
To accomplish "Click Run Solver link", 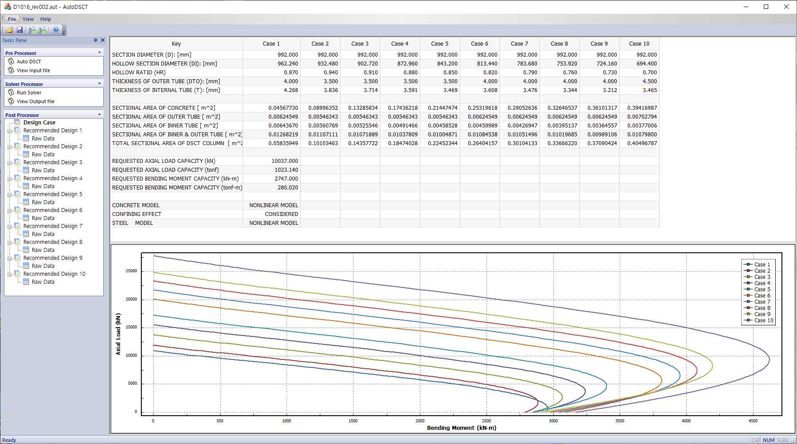I will tap(29, 93).
